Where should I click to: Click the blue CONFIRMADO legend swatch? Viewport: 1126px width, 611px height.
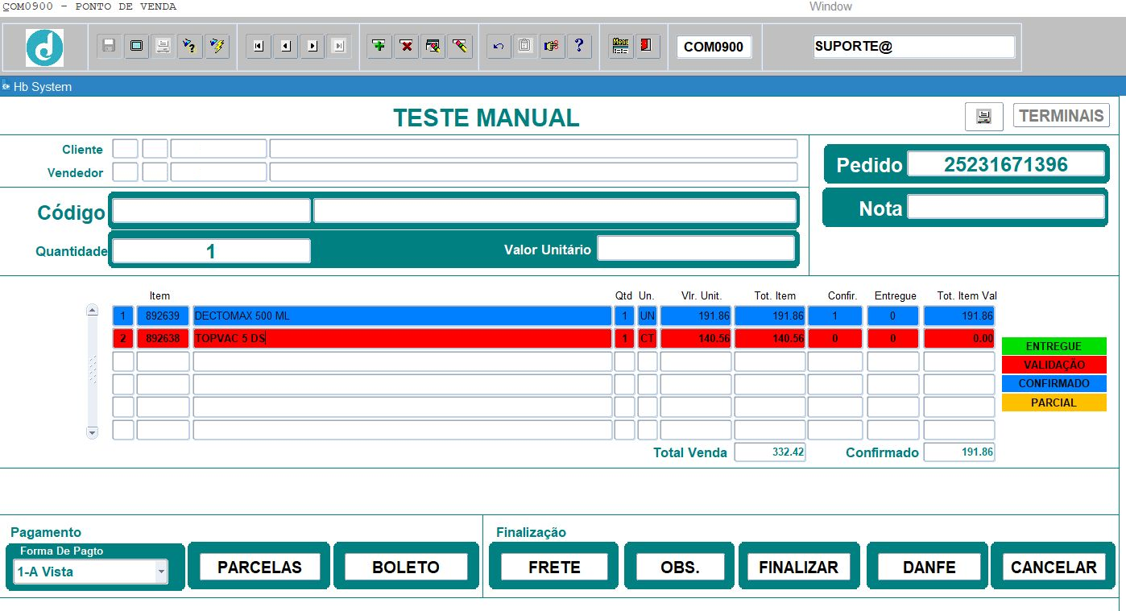coord(1054,383)
